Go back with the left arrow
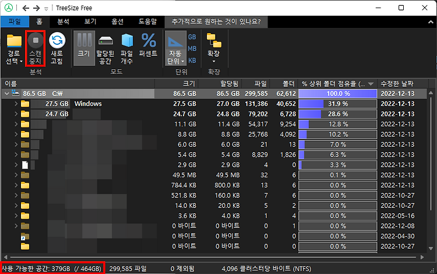437x274 pixels. coord(26,8)
